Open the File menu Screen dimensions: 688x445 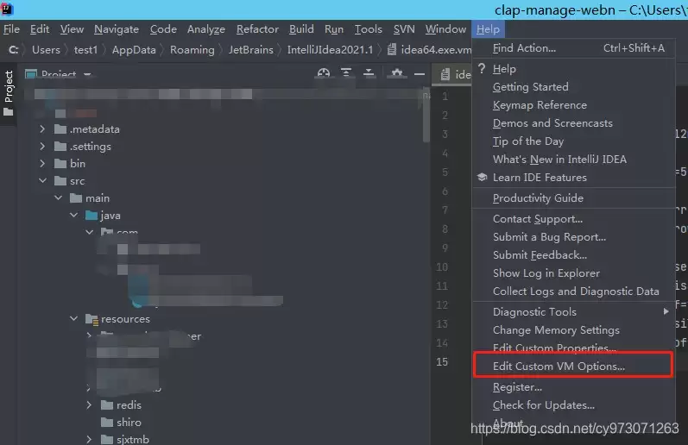11,29
